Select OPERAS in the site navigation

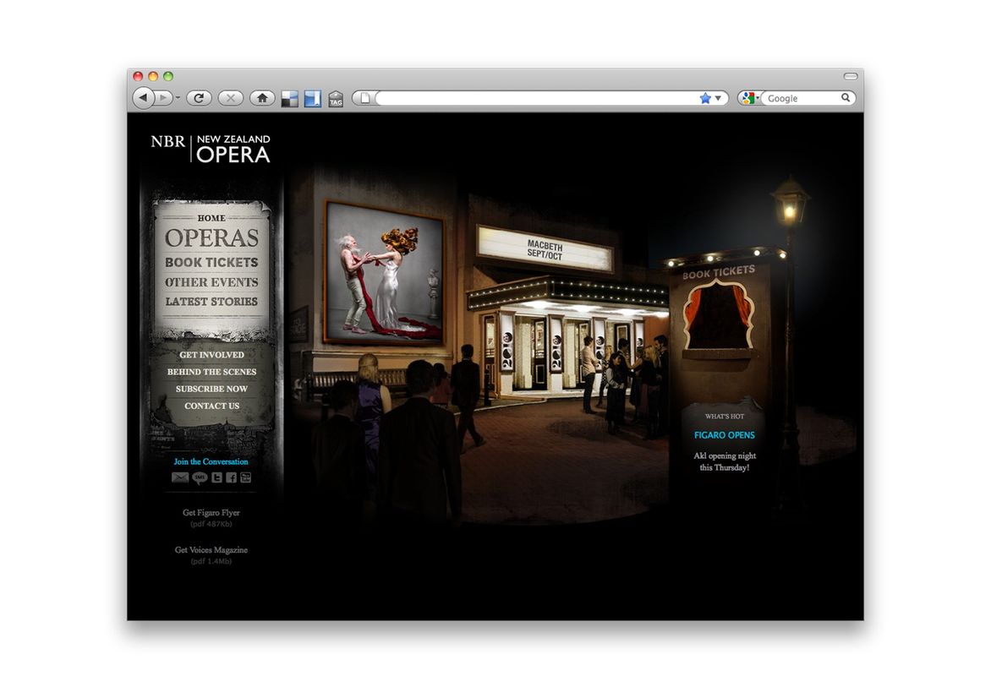point(211,238)
